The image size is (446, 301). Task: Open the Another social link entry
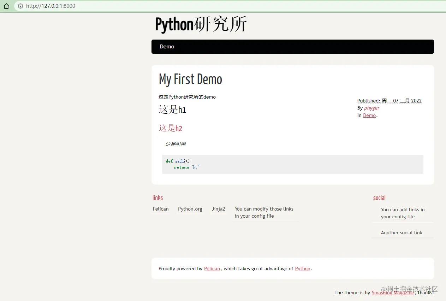(402, 232)
